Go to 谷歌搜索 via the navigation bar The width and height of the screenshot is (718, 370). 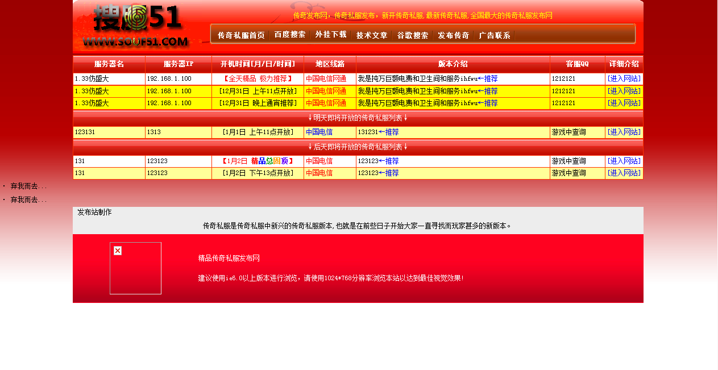click(x=413, y=34)
